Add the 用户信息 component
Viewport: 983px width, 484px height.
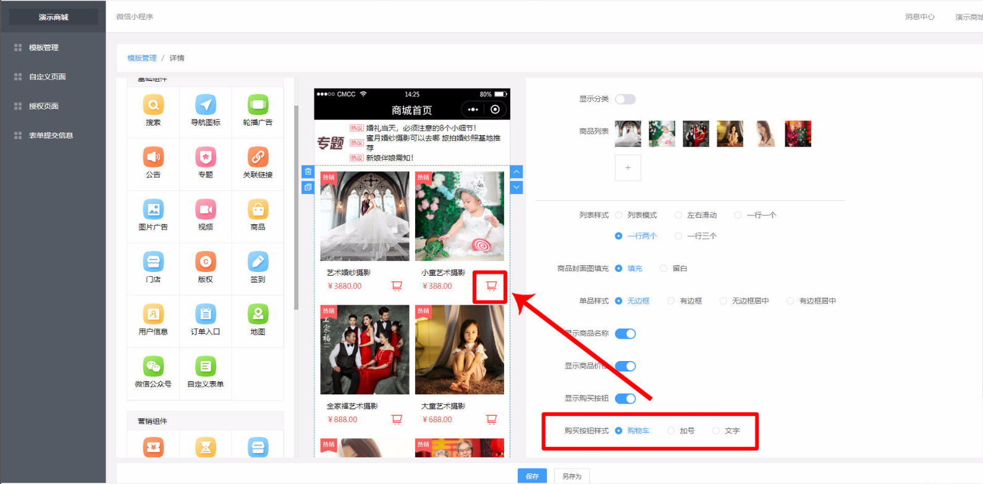pyautogui.click(x=153, y=320)
